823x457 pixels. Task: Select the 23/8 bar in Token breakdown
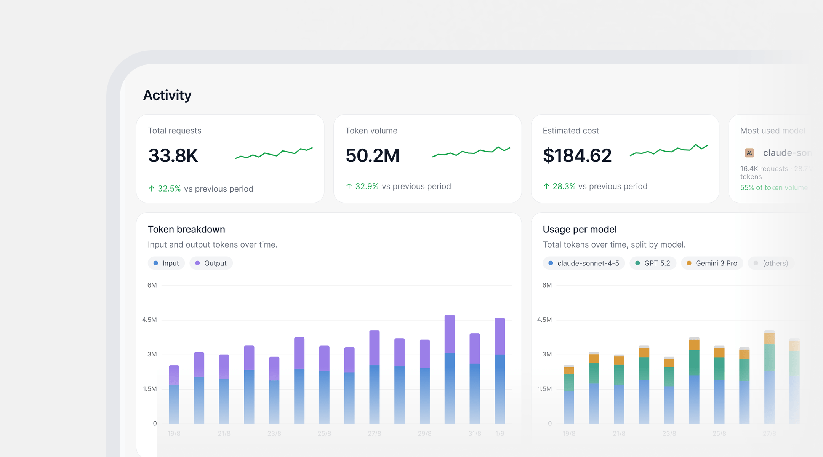pyautogui.click(x=274, y=390)
